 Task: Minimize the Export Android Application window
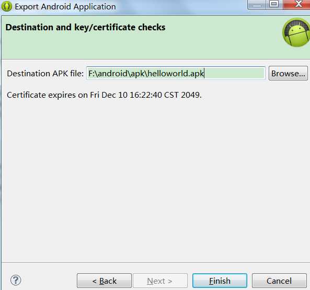click(x=257, y=5)
